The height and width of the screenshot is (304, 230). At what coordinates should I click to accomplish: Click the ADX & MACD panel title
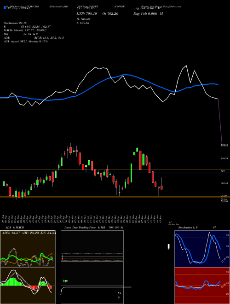[x=15, y=228]
